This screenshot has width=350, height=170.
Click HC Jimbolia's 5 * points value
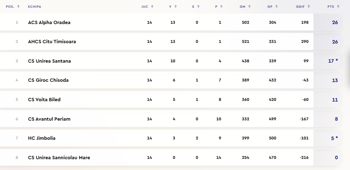click(x=334, y=138)
